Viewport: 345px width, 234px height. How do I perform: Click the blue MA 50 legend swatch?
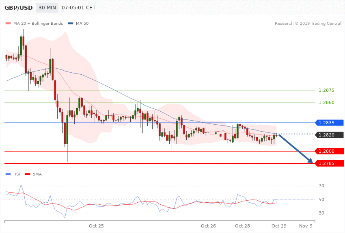click(71, 23)
